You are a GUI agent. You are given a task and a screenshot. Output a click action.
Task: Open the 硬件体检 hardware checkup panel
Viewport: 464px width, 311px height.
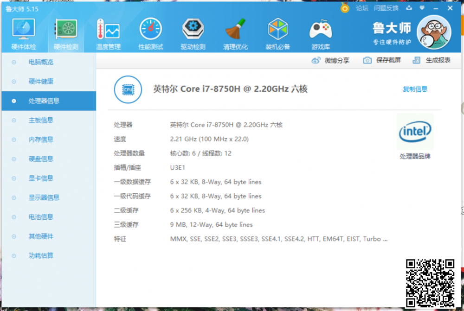(23, 32)
